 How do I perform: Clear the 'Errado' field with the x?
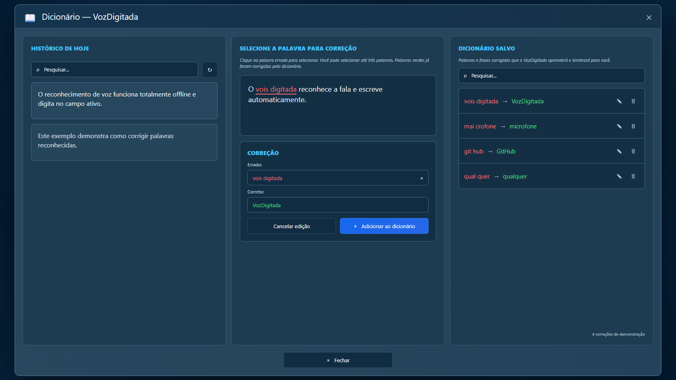tap(421, 178)
